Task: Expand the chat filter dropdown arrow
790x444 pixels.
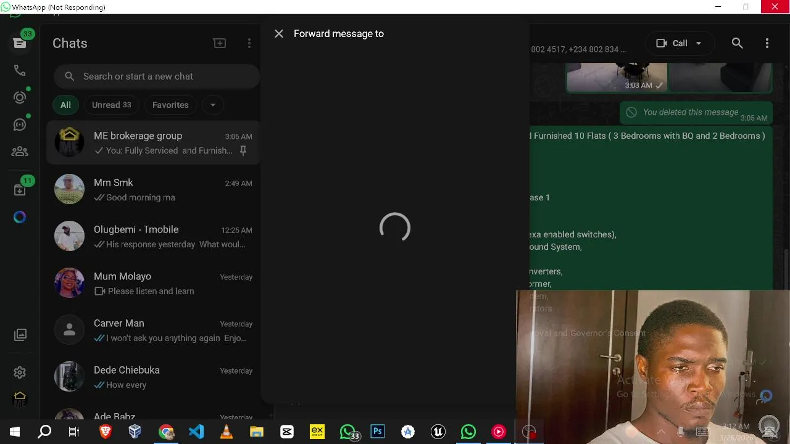Action: pos(212,105)
